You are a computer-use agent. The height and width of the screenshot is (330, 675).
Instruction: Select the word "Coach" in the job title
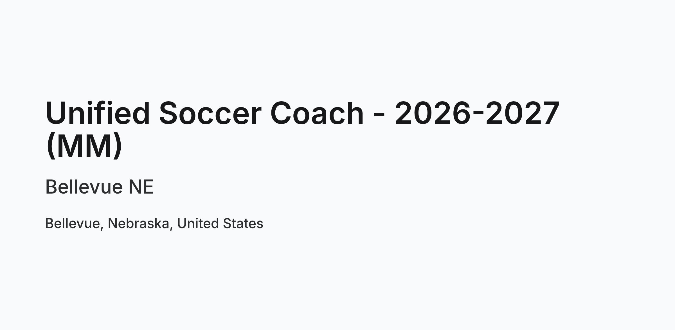point(317,113)
